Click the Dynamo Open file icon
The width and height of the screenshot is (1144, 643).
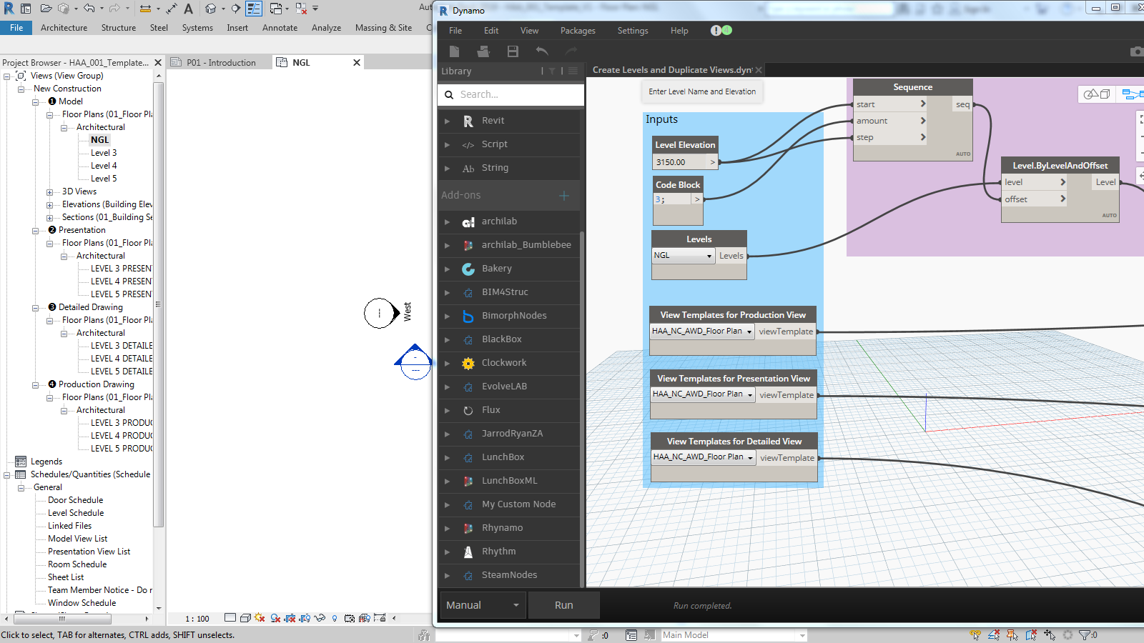coord(483,51)
